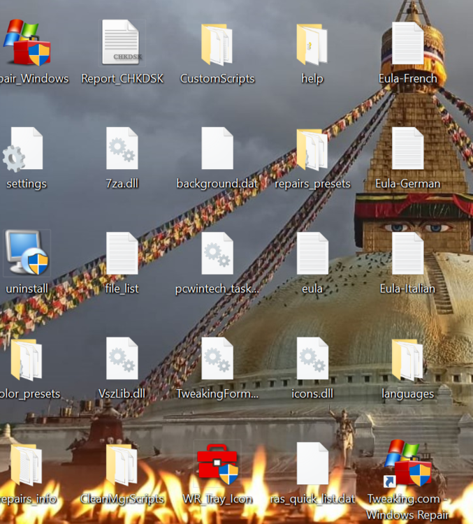Click the "CustomScripts" folder name label
The height and width of the screenshot is (524, 473).
(217, 79)
